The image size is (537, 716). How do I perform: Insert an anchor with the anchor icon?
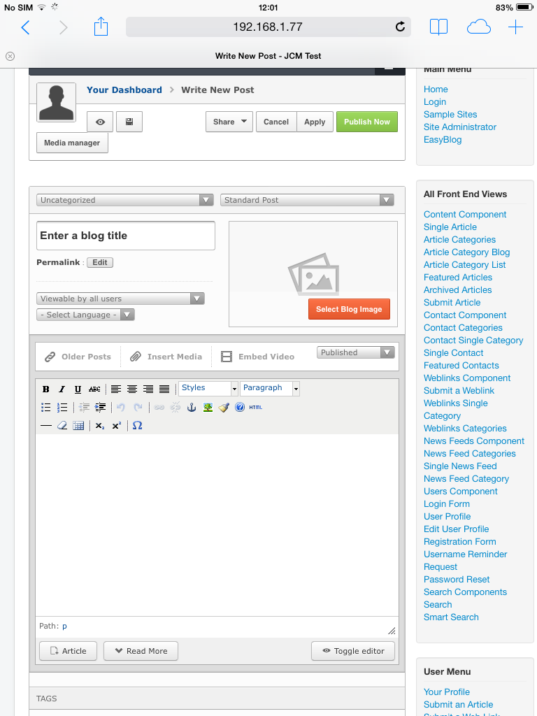pyautogui.click(x=192, y=407)
